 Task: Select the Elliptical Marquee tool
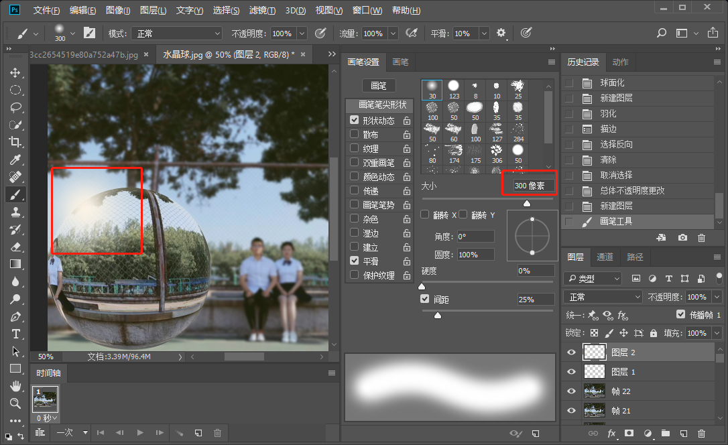point(15,90)
